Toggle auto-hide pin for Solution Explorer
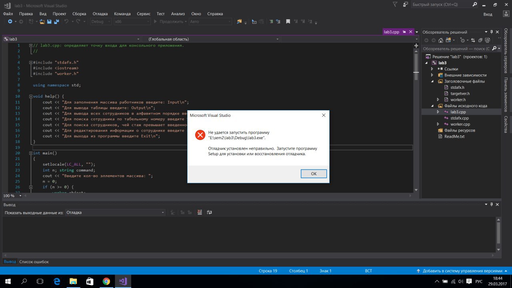This screenshot has height=288, width=512. tap(492, 32)
